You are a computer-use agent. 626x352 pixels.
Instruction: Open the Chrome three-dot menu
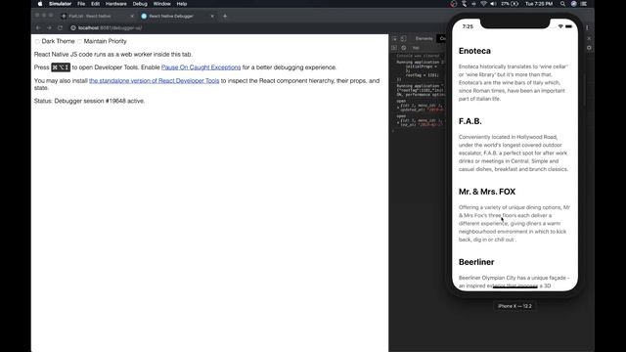pos(587,28)
